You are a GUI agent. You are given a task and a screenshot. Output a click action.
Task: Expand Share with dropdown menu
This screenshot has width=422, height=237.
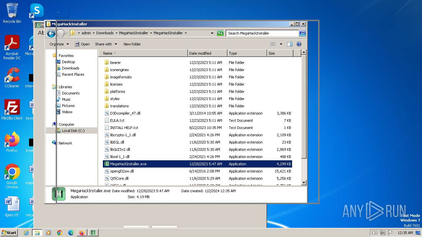(106, 44)
